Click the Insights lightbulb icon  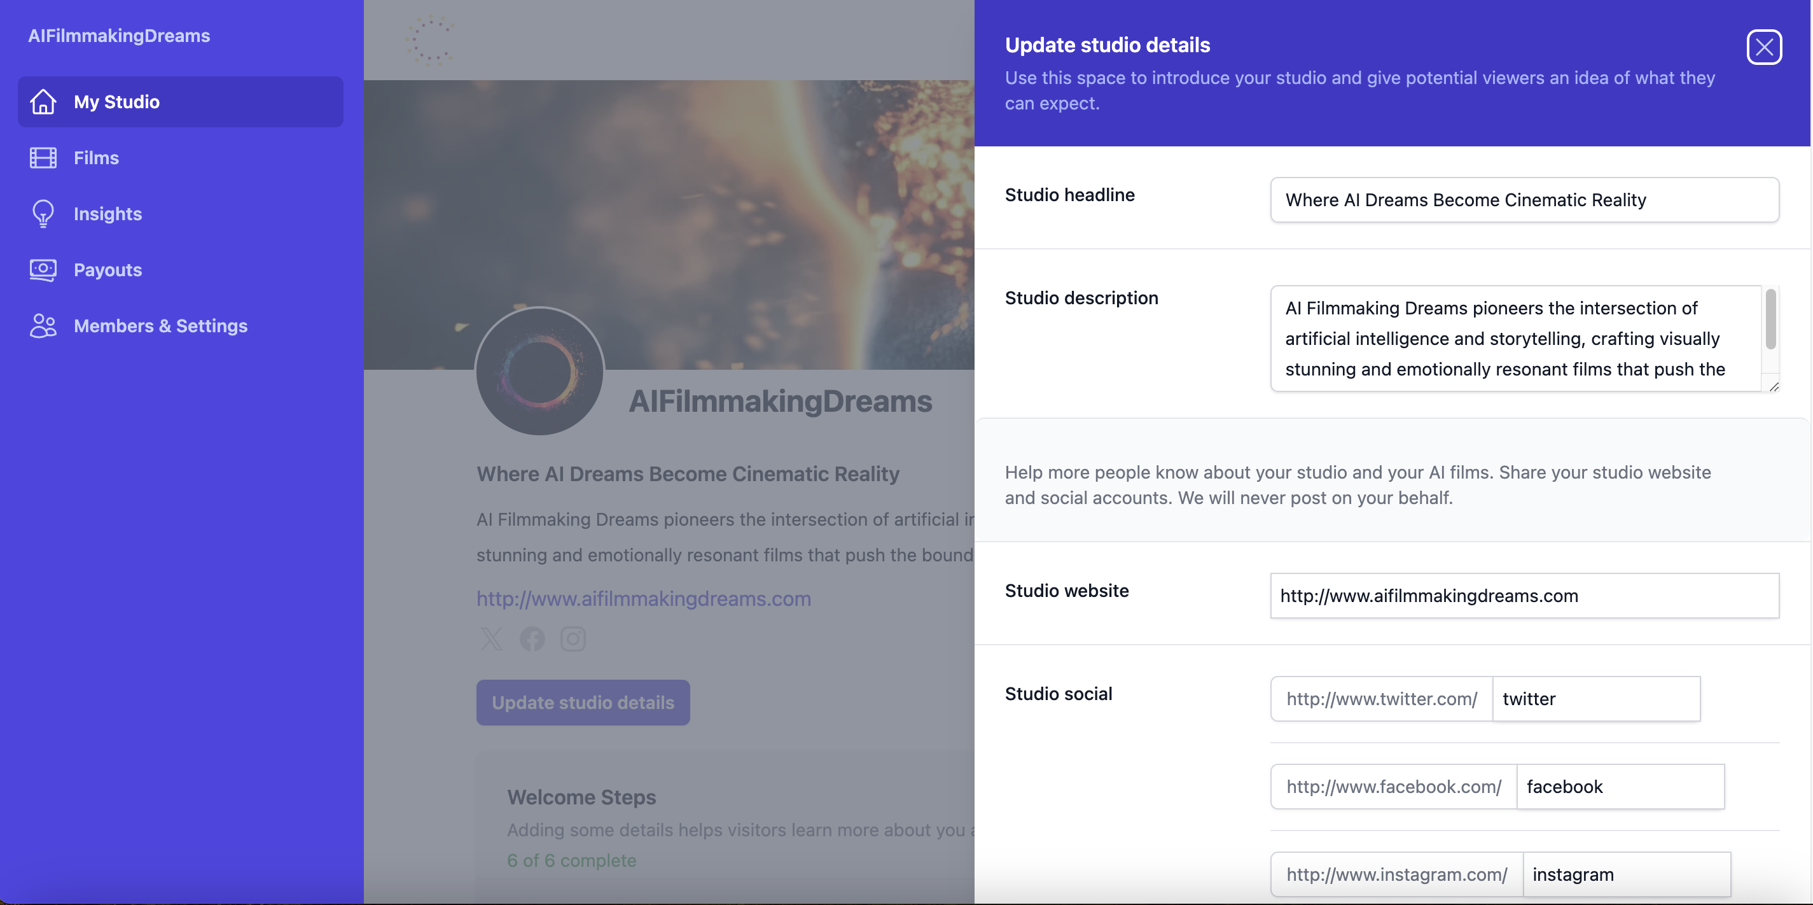(43, 213)
